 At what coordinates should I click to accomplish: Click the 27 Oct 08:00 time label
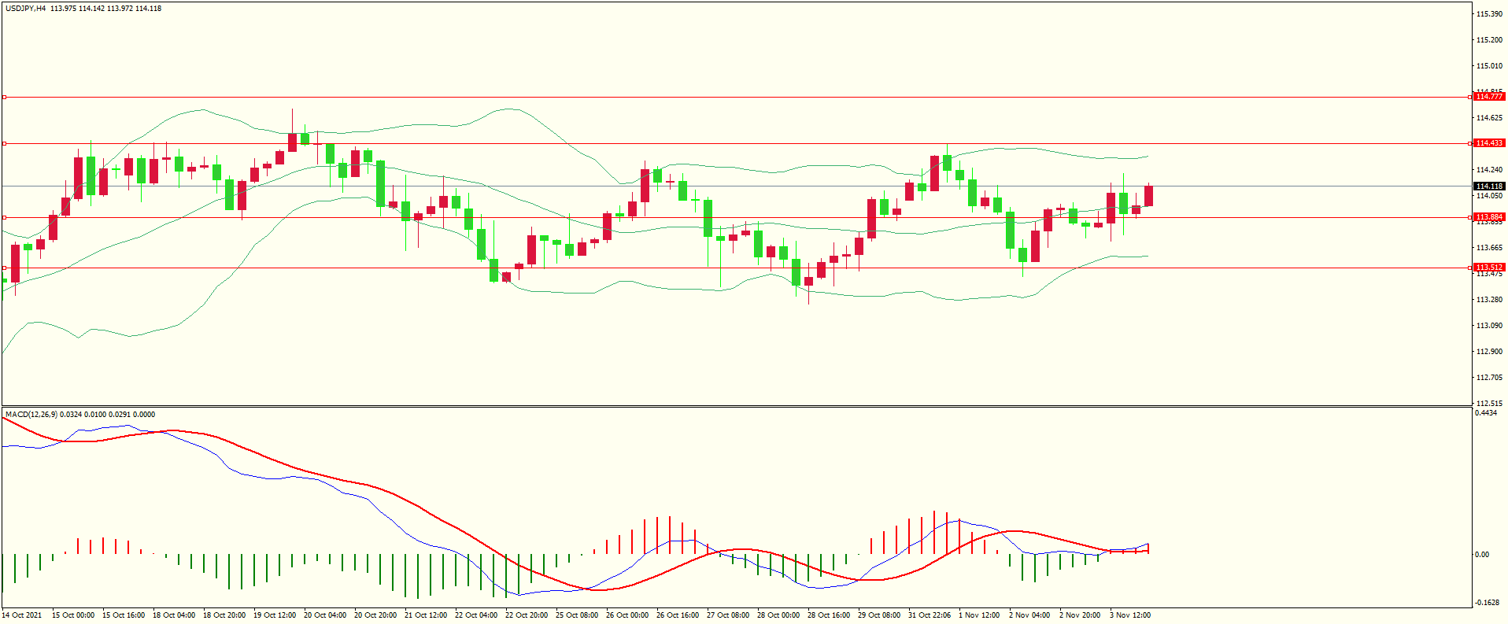[x=728, y=615]
